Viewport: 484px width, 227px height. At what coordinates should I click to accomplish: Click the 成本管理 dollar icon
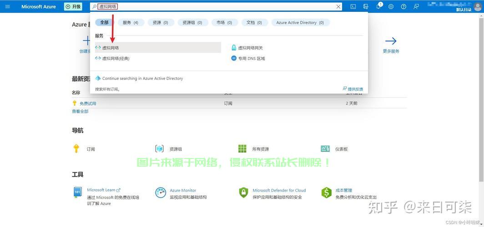(x=326, y=193)
